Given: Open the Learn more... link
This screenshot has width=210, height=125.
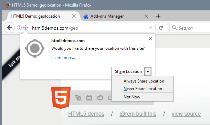Looking at the screenshot, I should (x=63, y=58).
